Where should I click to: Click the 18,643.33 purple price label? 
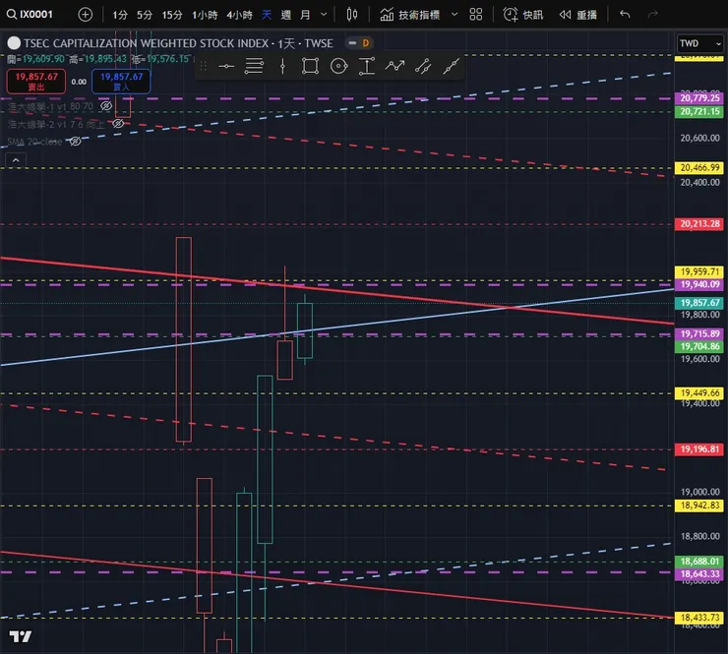tap(699, 574)
